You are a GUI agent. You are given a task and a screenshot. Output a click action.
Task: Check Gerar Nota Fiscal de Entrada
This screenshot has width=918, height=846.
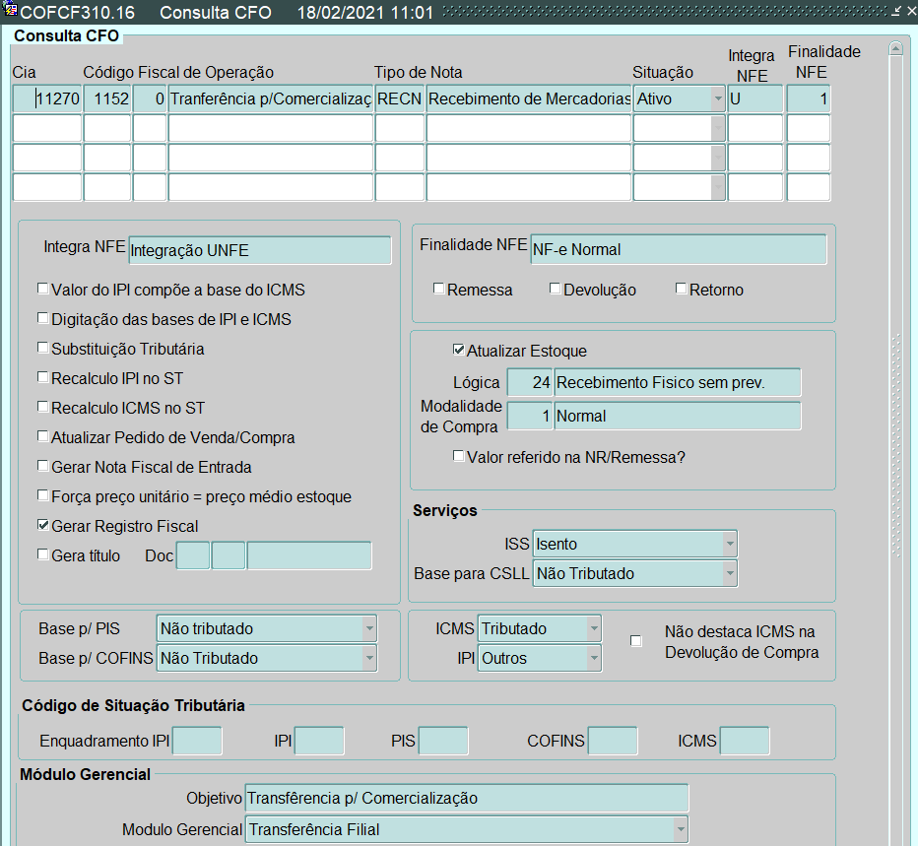(42, 466)
